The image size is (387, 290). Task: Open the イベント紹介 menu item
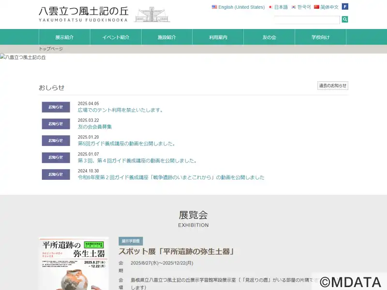coord(116,37)
